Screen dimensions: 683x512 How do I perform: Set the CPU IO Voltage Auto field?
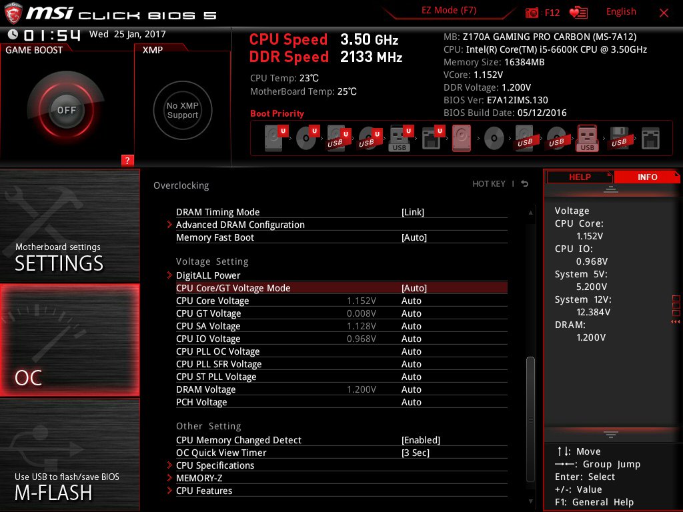pos(411,338)
